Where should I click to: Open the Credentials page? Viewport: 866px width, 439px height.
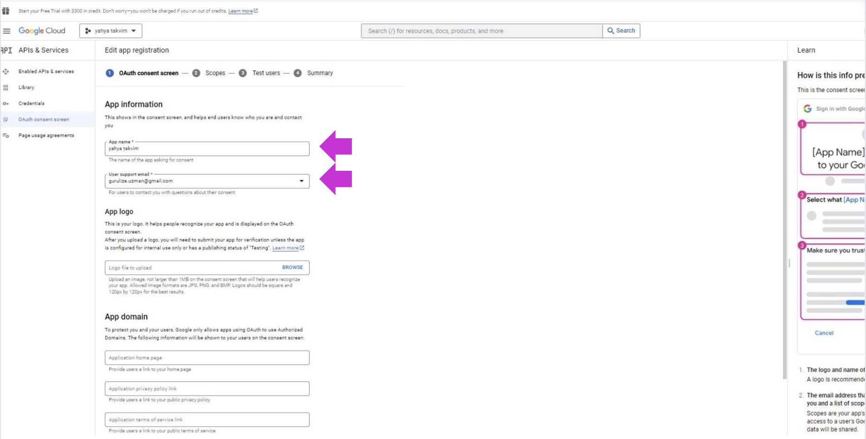(x=32, y=103)
